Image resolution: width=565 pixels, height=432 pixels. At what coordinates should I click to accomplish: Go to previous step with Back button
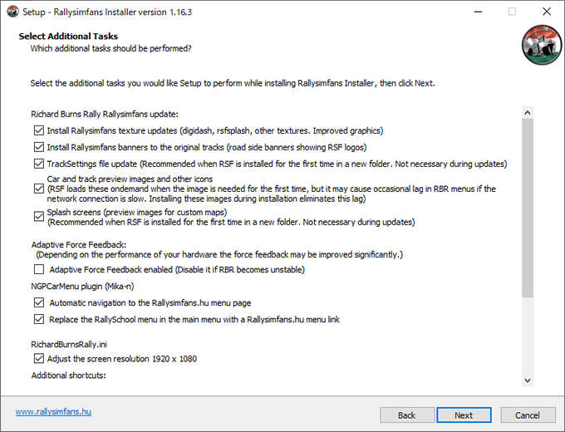[407, 415]
